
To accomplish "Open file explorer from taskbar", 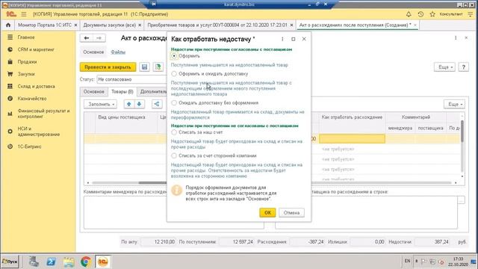I will 69,262.
